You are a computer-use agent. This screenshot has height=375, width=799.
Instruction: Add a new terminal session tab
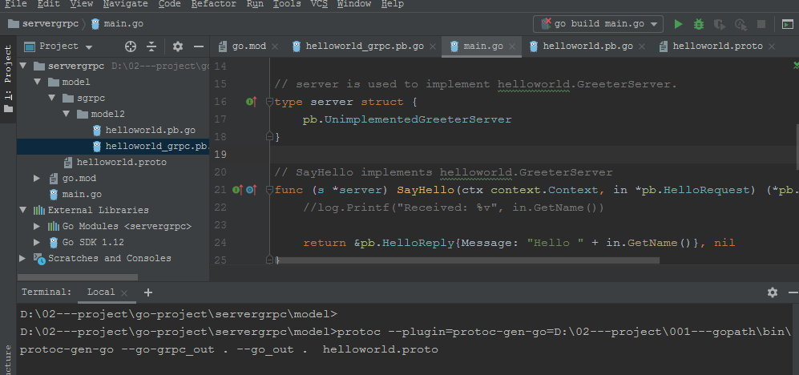[x=148, y=292]
